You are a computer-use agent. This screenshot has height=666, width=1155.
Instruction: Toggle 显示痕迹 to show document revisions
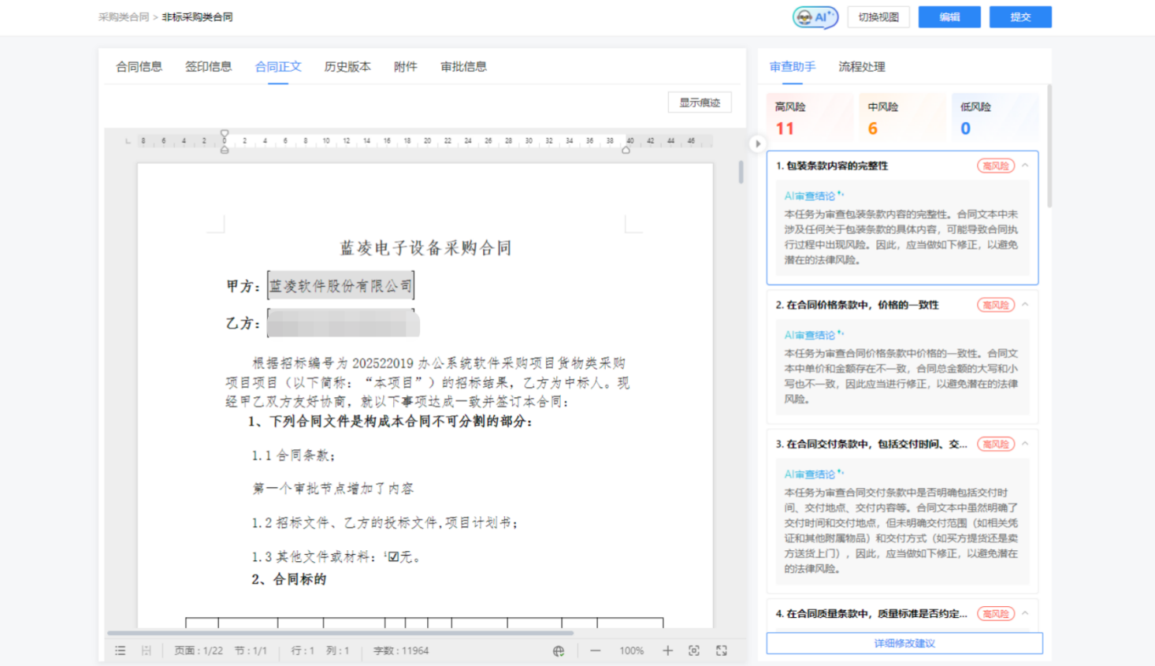pyautogui.click(x=698, y=102)
